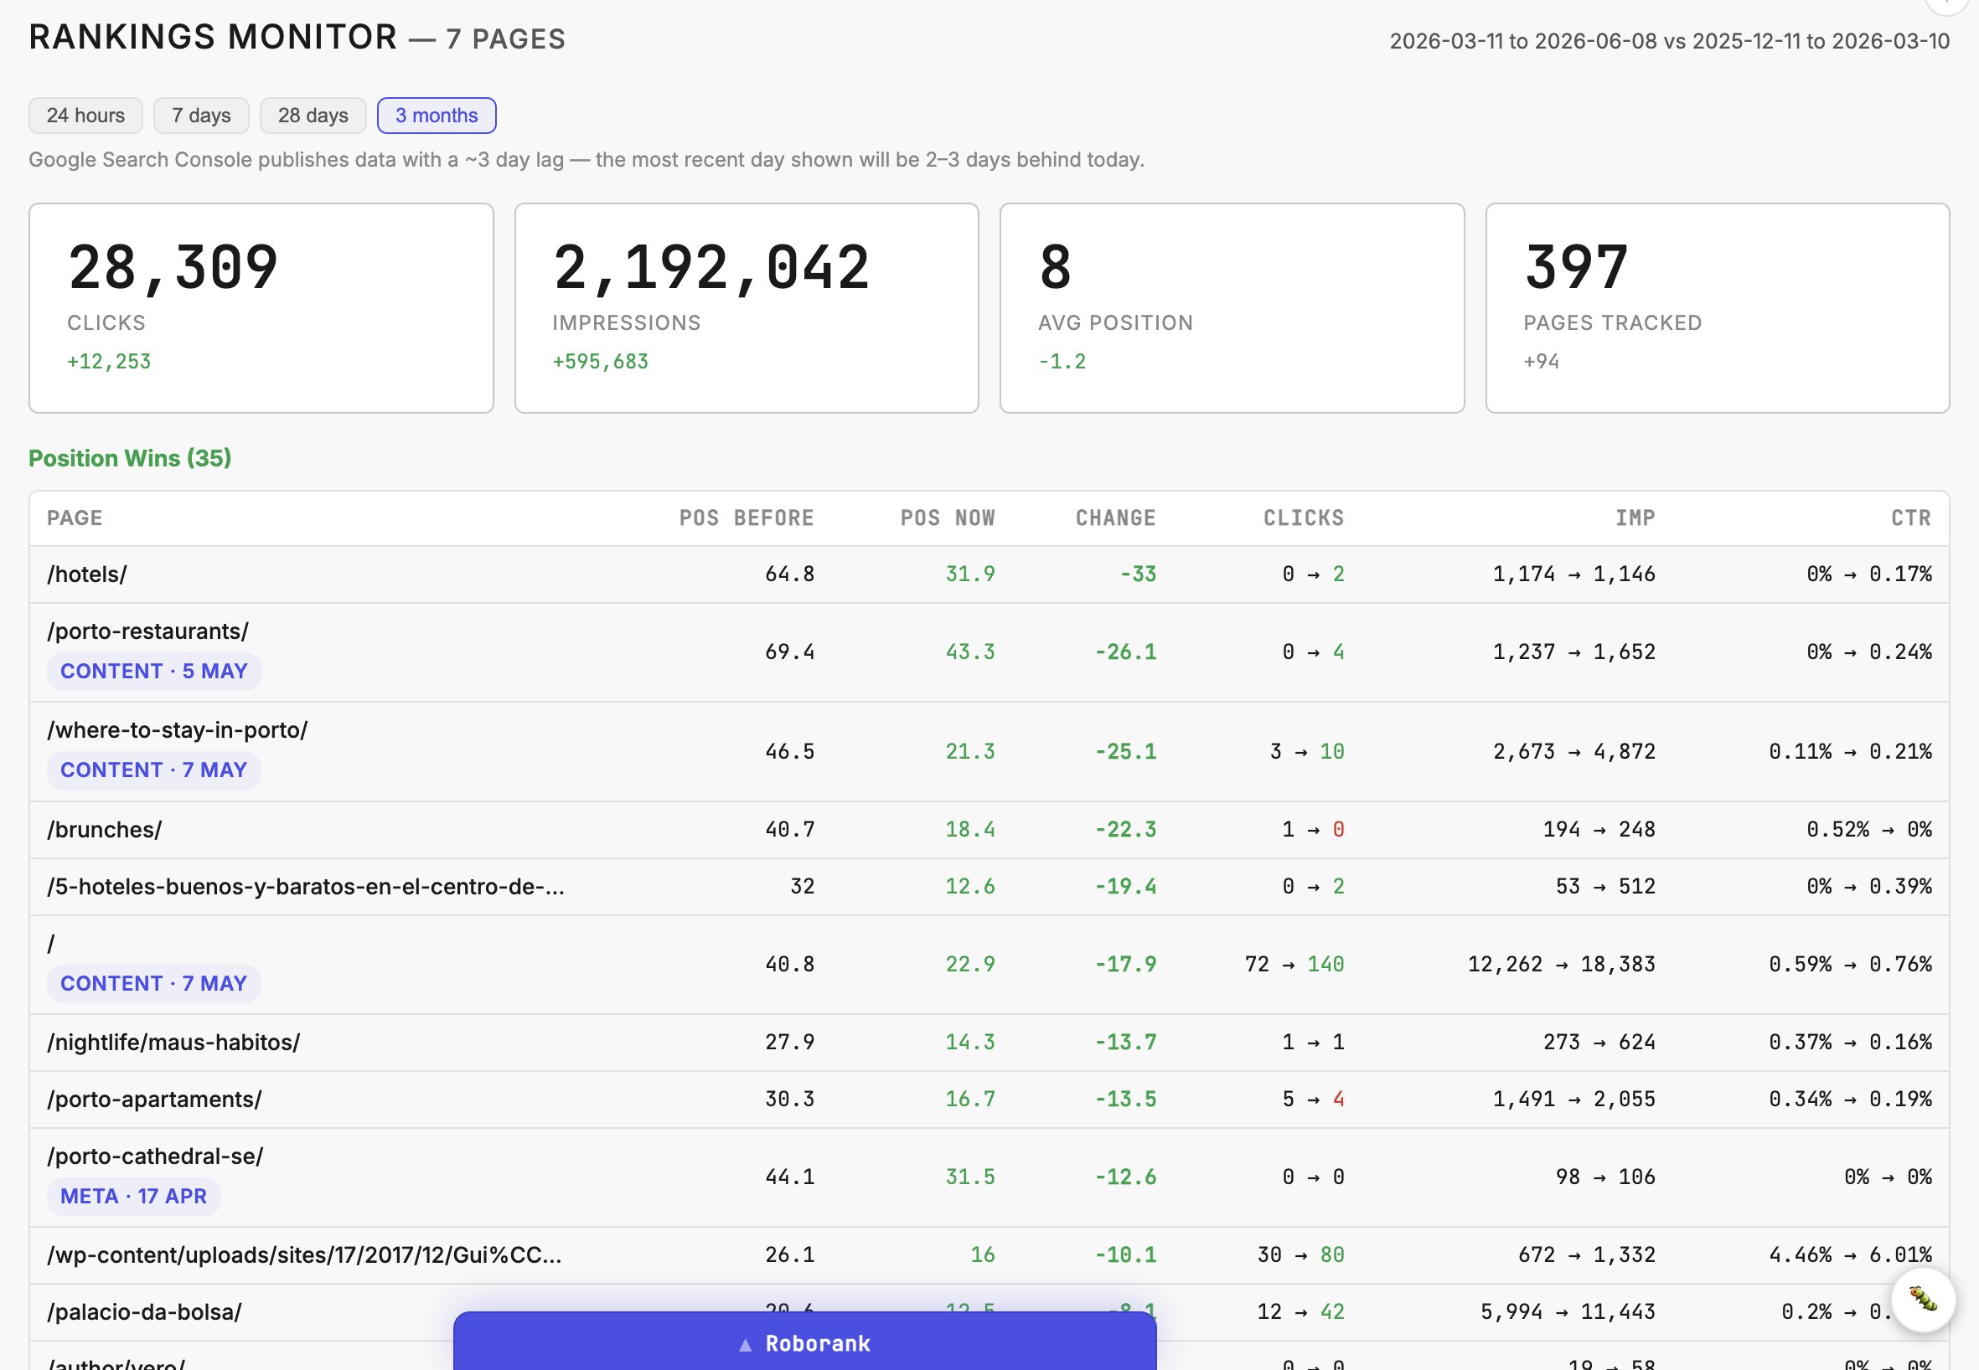The image size is (1979, 1370).
Task: Open the Clicks 28,309 summary card
Action: (261, 308)
